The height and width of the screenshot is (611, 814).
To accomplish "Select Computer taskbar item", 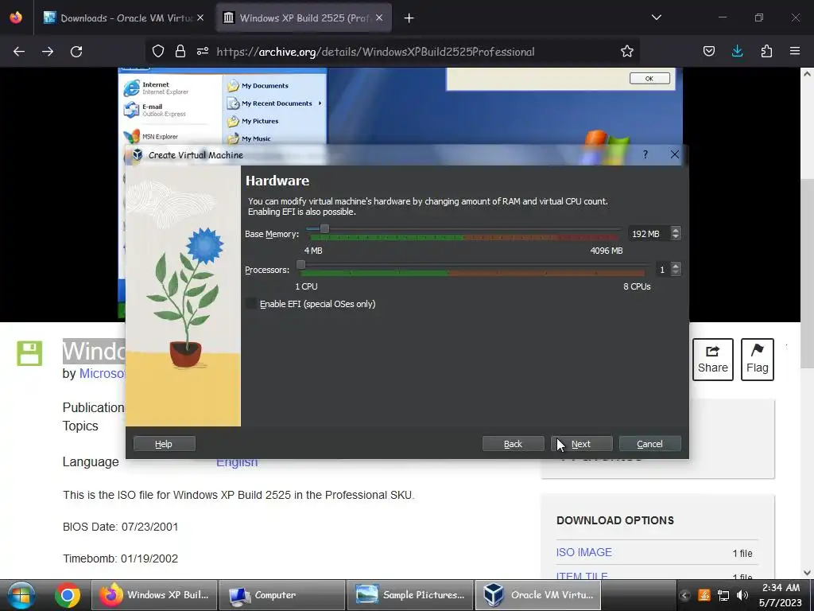I will click(x=282, y=595).
